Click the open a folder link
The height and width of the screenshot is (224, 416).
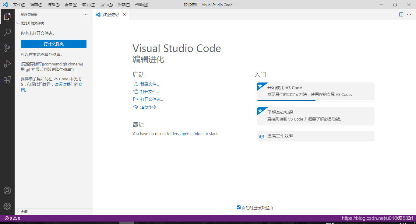(x=192, y=134)
